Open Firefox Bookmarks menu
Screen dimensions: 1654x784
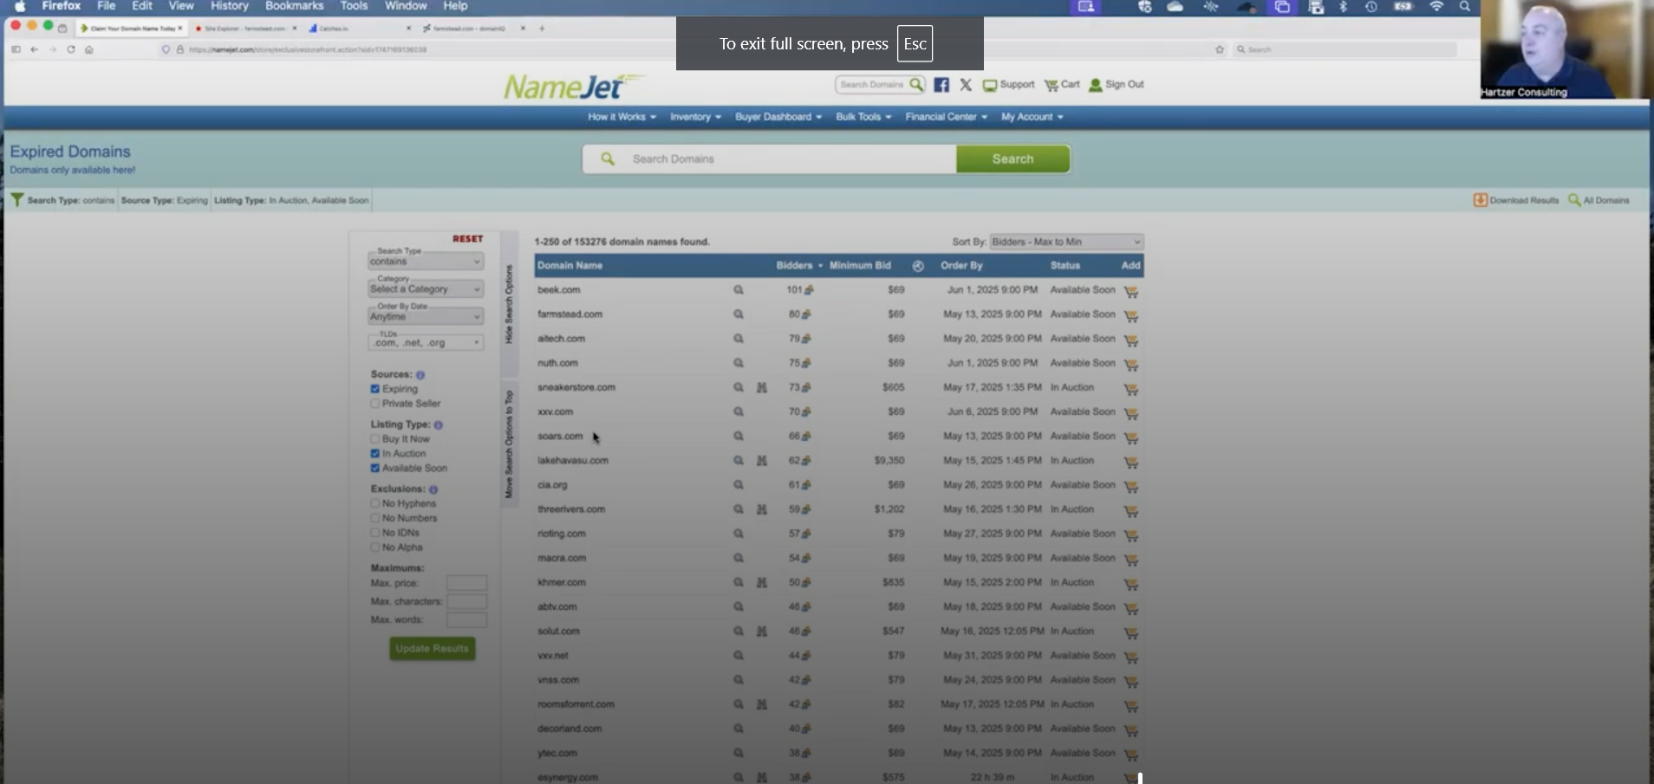294,6
